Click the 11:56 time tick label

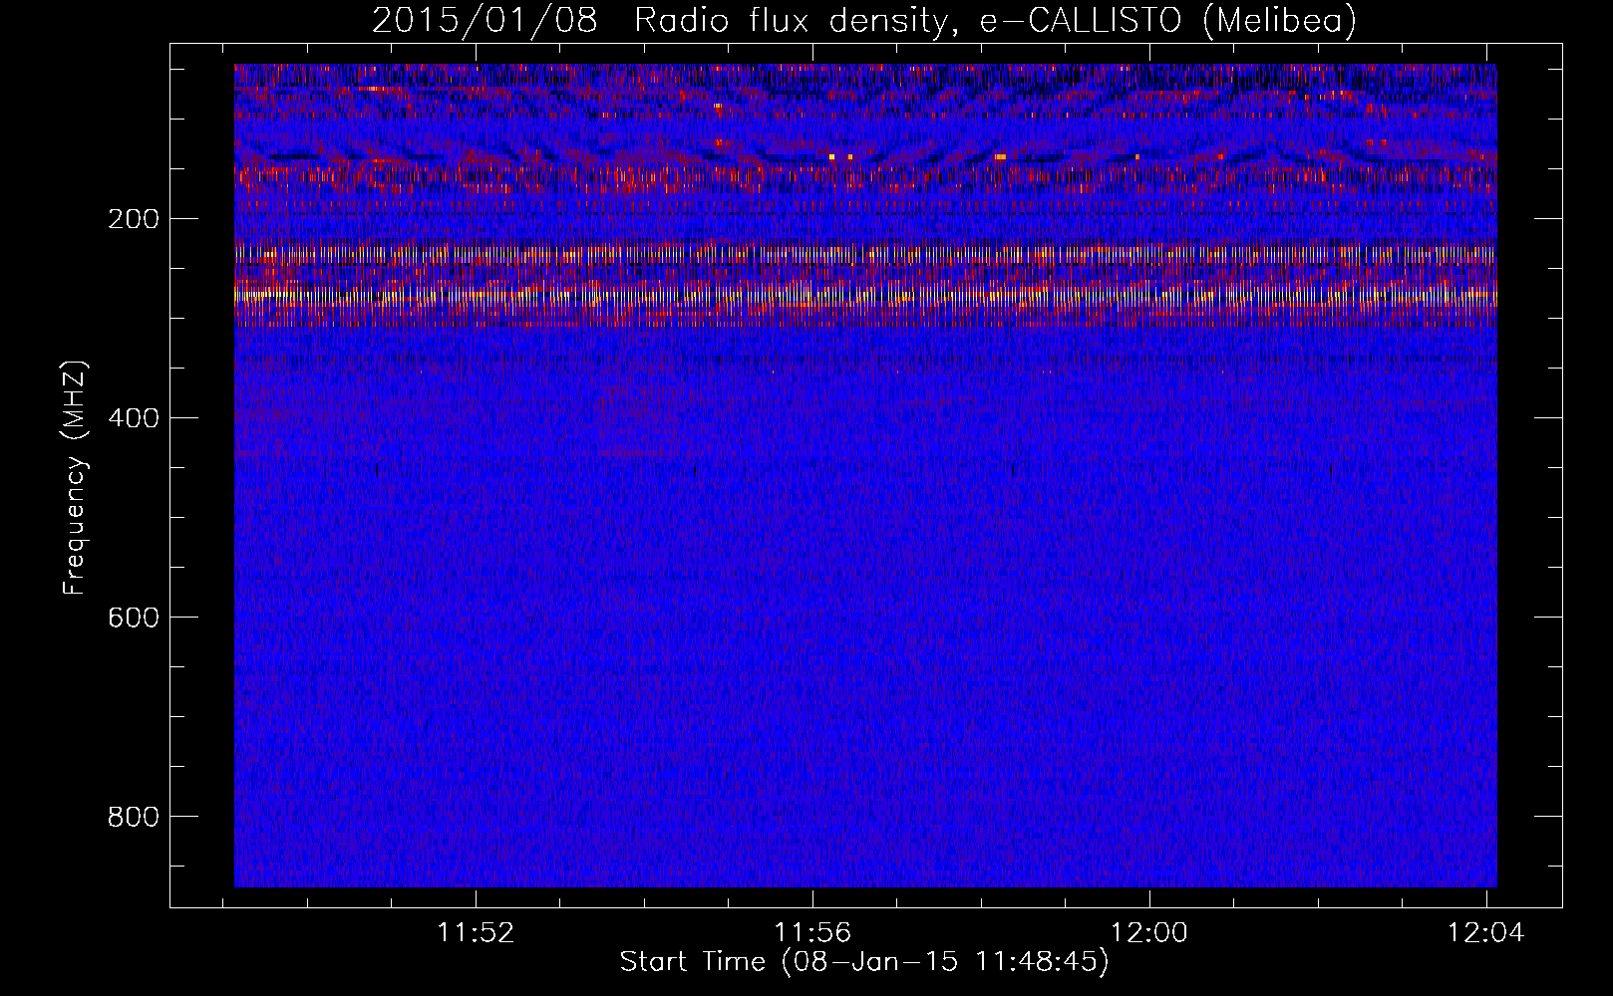click(812, 933)
